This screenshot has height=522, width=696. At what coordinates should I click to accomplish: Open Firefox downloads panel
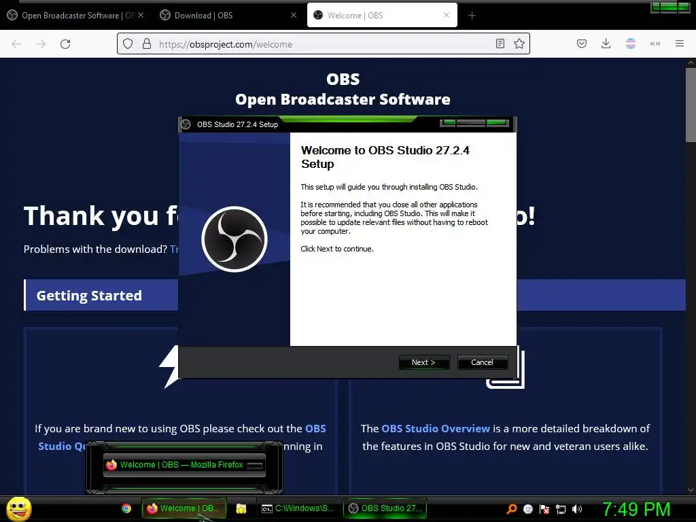(606, 43)
